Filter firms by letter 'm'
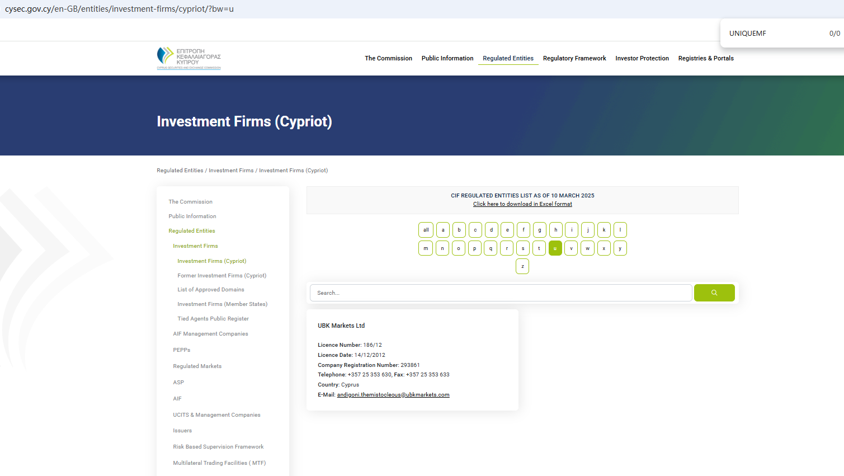The height and width of the screenshot is (476, 844). coord(426,248)
